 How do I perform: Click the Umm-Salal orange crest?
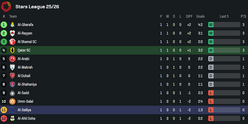click(x=12, y=101)
